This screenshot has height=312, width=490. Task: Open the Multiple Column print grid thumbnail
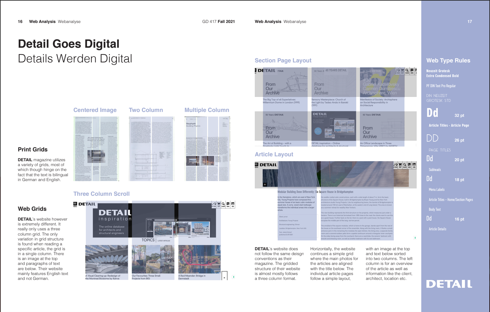207,149
